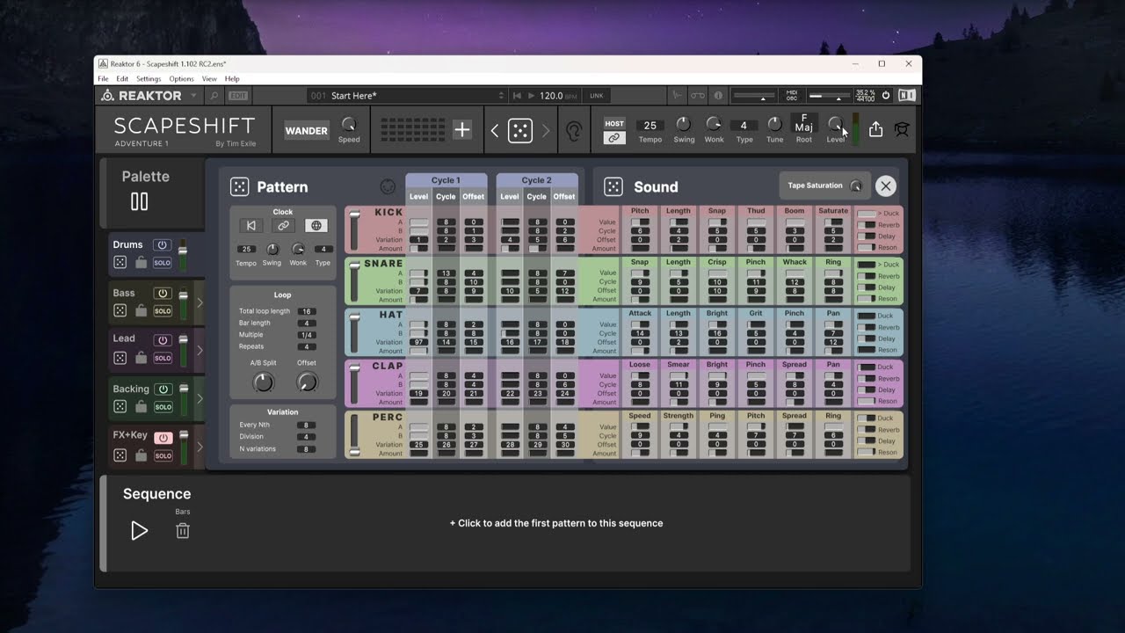Click the Lead lock icon
The width and height of the screenshot is (1125, 633).
point(141,358)
